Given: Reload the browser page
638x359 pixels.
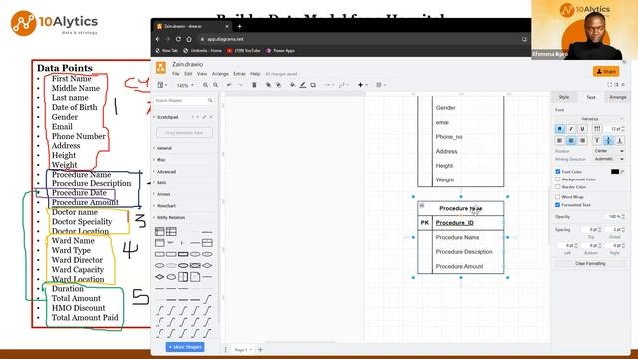Looking at the screenshot, I should (x=178, y=39).
